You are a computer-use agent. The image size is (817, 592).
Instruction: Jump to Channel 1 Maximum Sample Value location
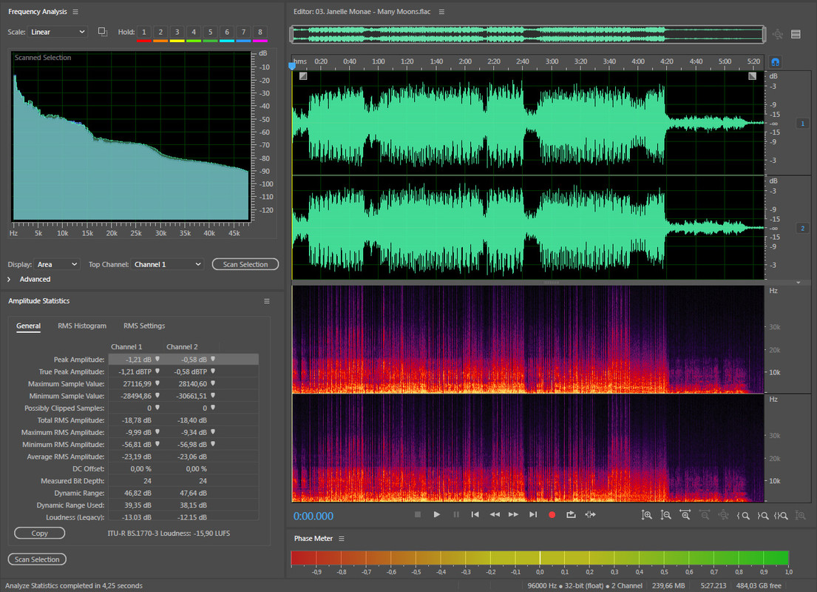[x=157, y=384]
